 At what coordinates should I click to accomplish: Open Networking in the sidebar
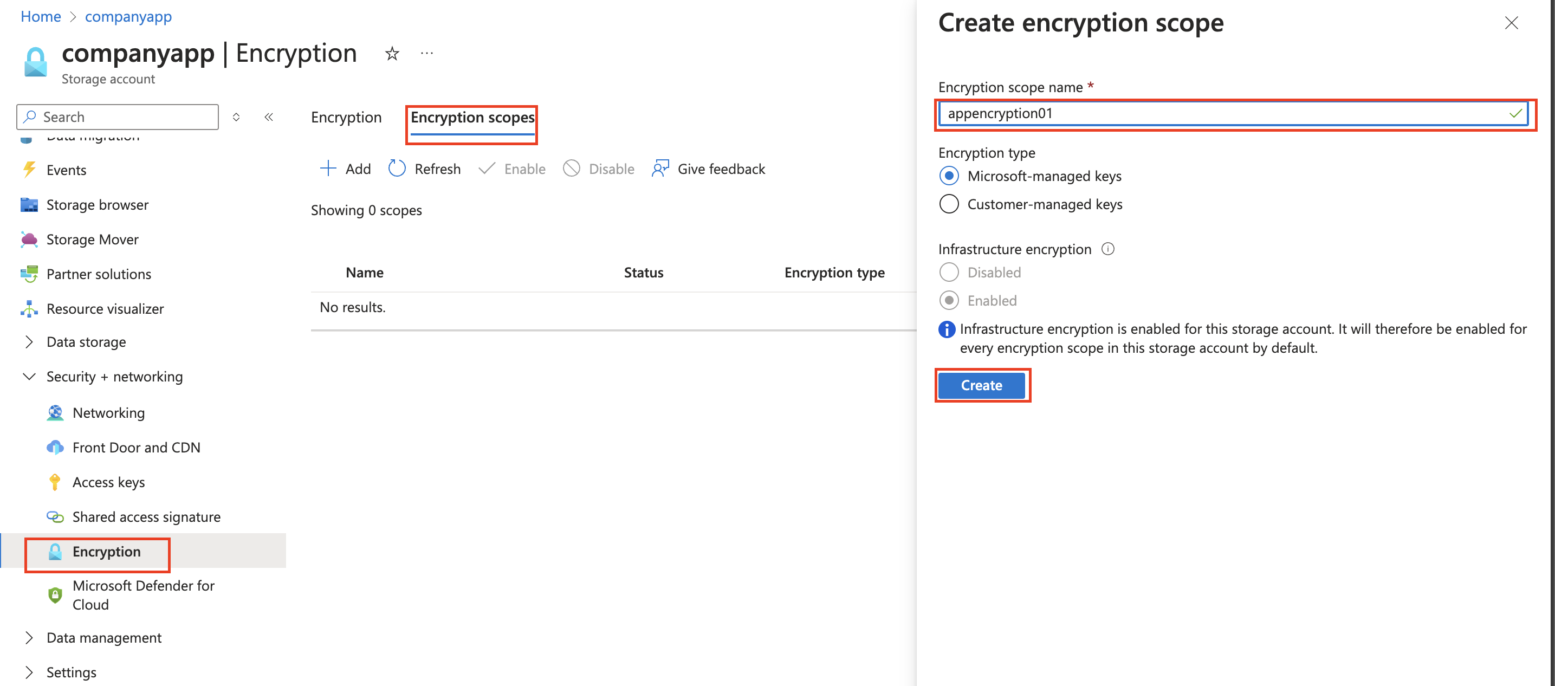pyautogui.click(x=109, y=412)
